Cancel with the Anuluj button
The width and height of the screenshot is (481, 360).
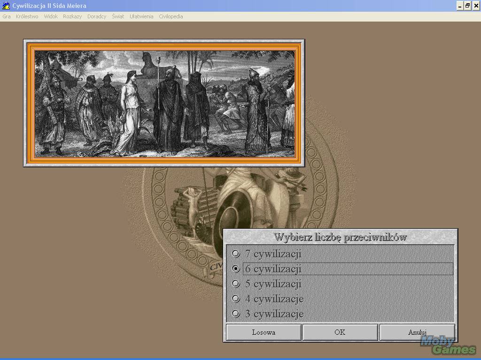pyautogui.click(x=417, y=332)
